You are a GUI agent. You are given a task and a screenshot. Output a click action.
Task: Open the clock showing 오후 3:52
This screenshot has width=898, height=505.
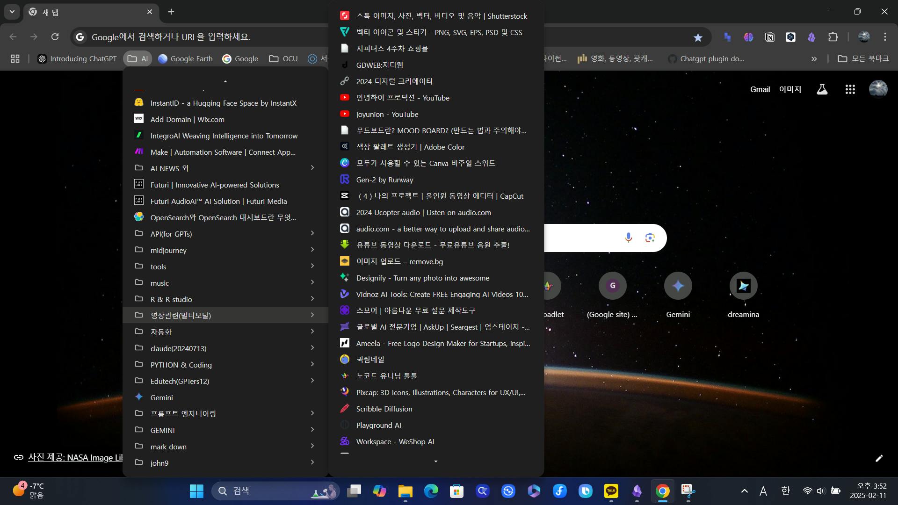point(868,491)
